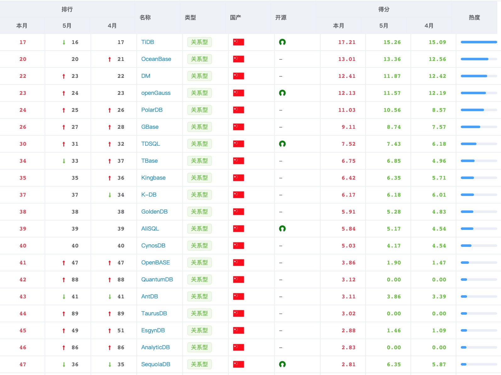Click the 关系型 tag in AliSQL row
The height and width of the screenshot is (375, 501).
coord(200,229)
